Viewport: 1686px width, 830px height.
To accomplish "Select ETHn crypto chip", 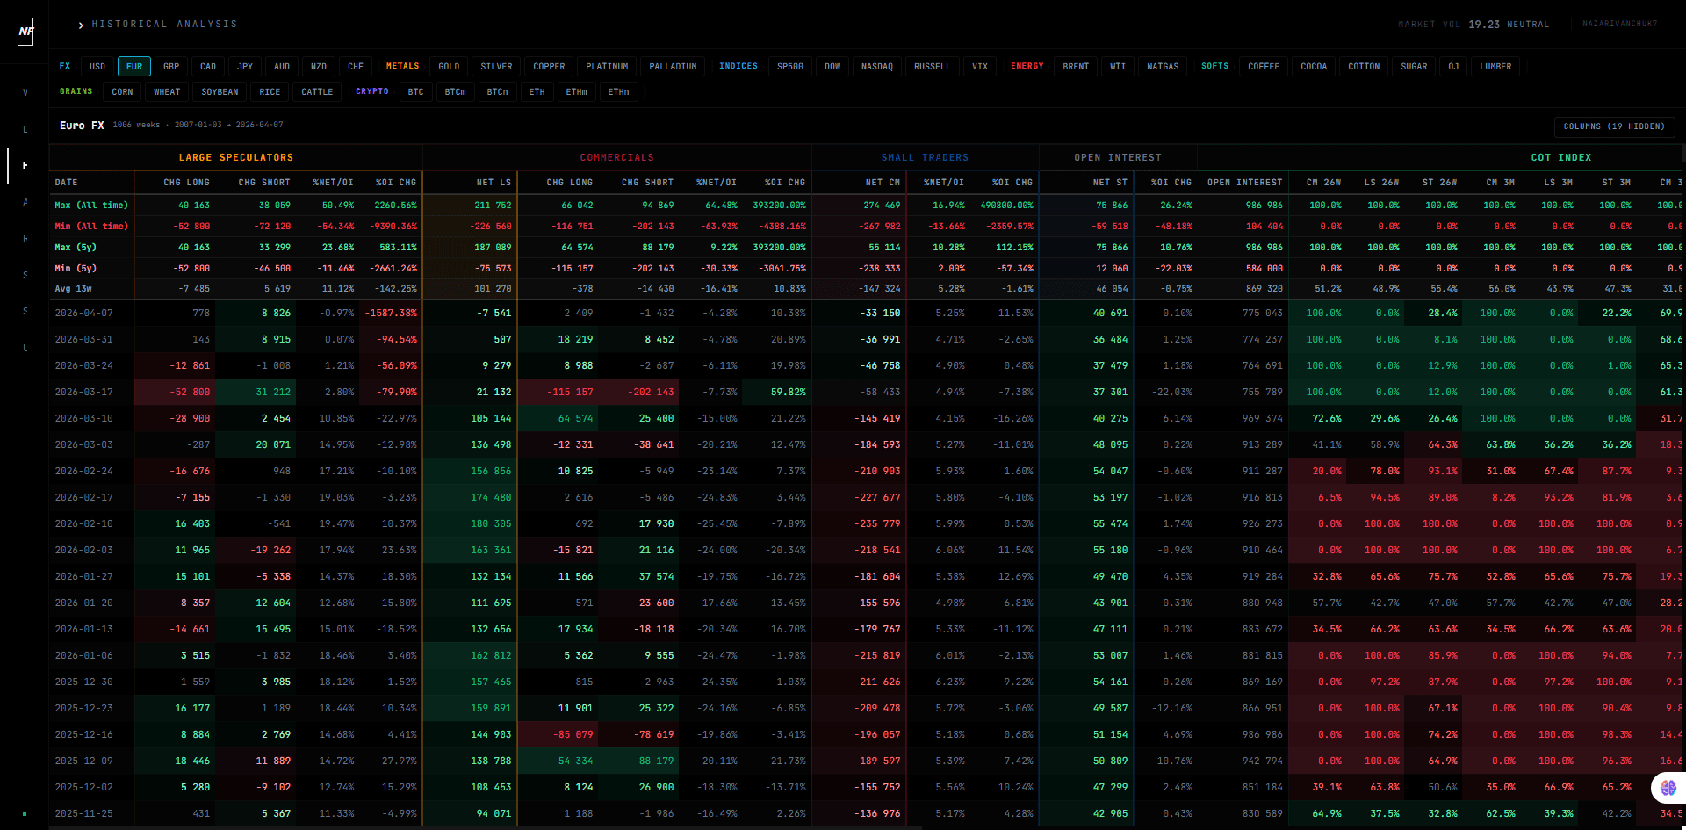I will coord(618,92).
